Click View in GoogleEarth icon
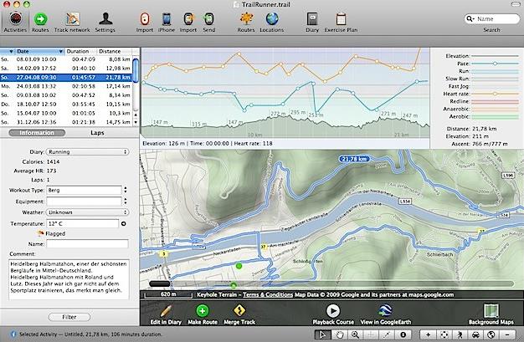The width and height of the screenshot is (524, 342). [386, 314]
